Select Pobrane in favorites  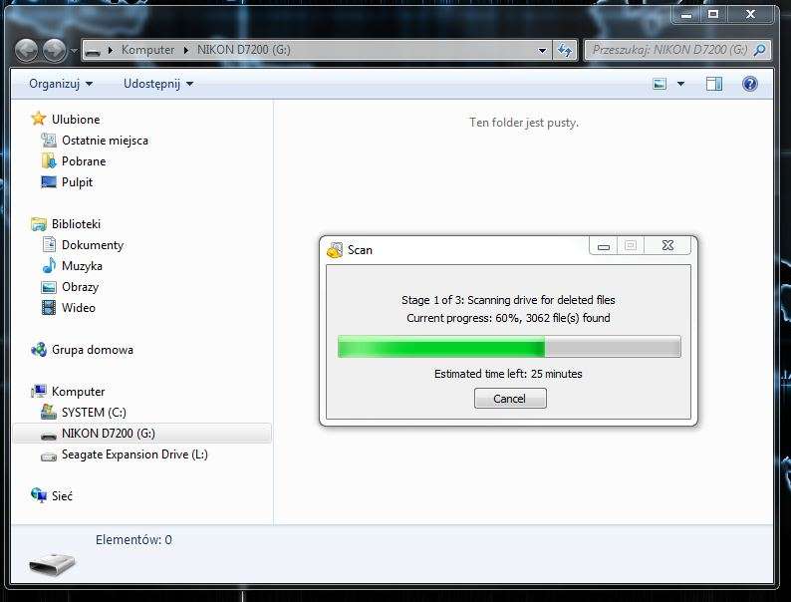pos(84,161)
